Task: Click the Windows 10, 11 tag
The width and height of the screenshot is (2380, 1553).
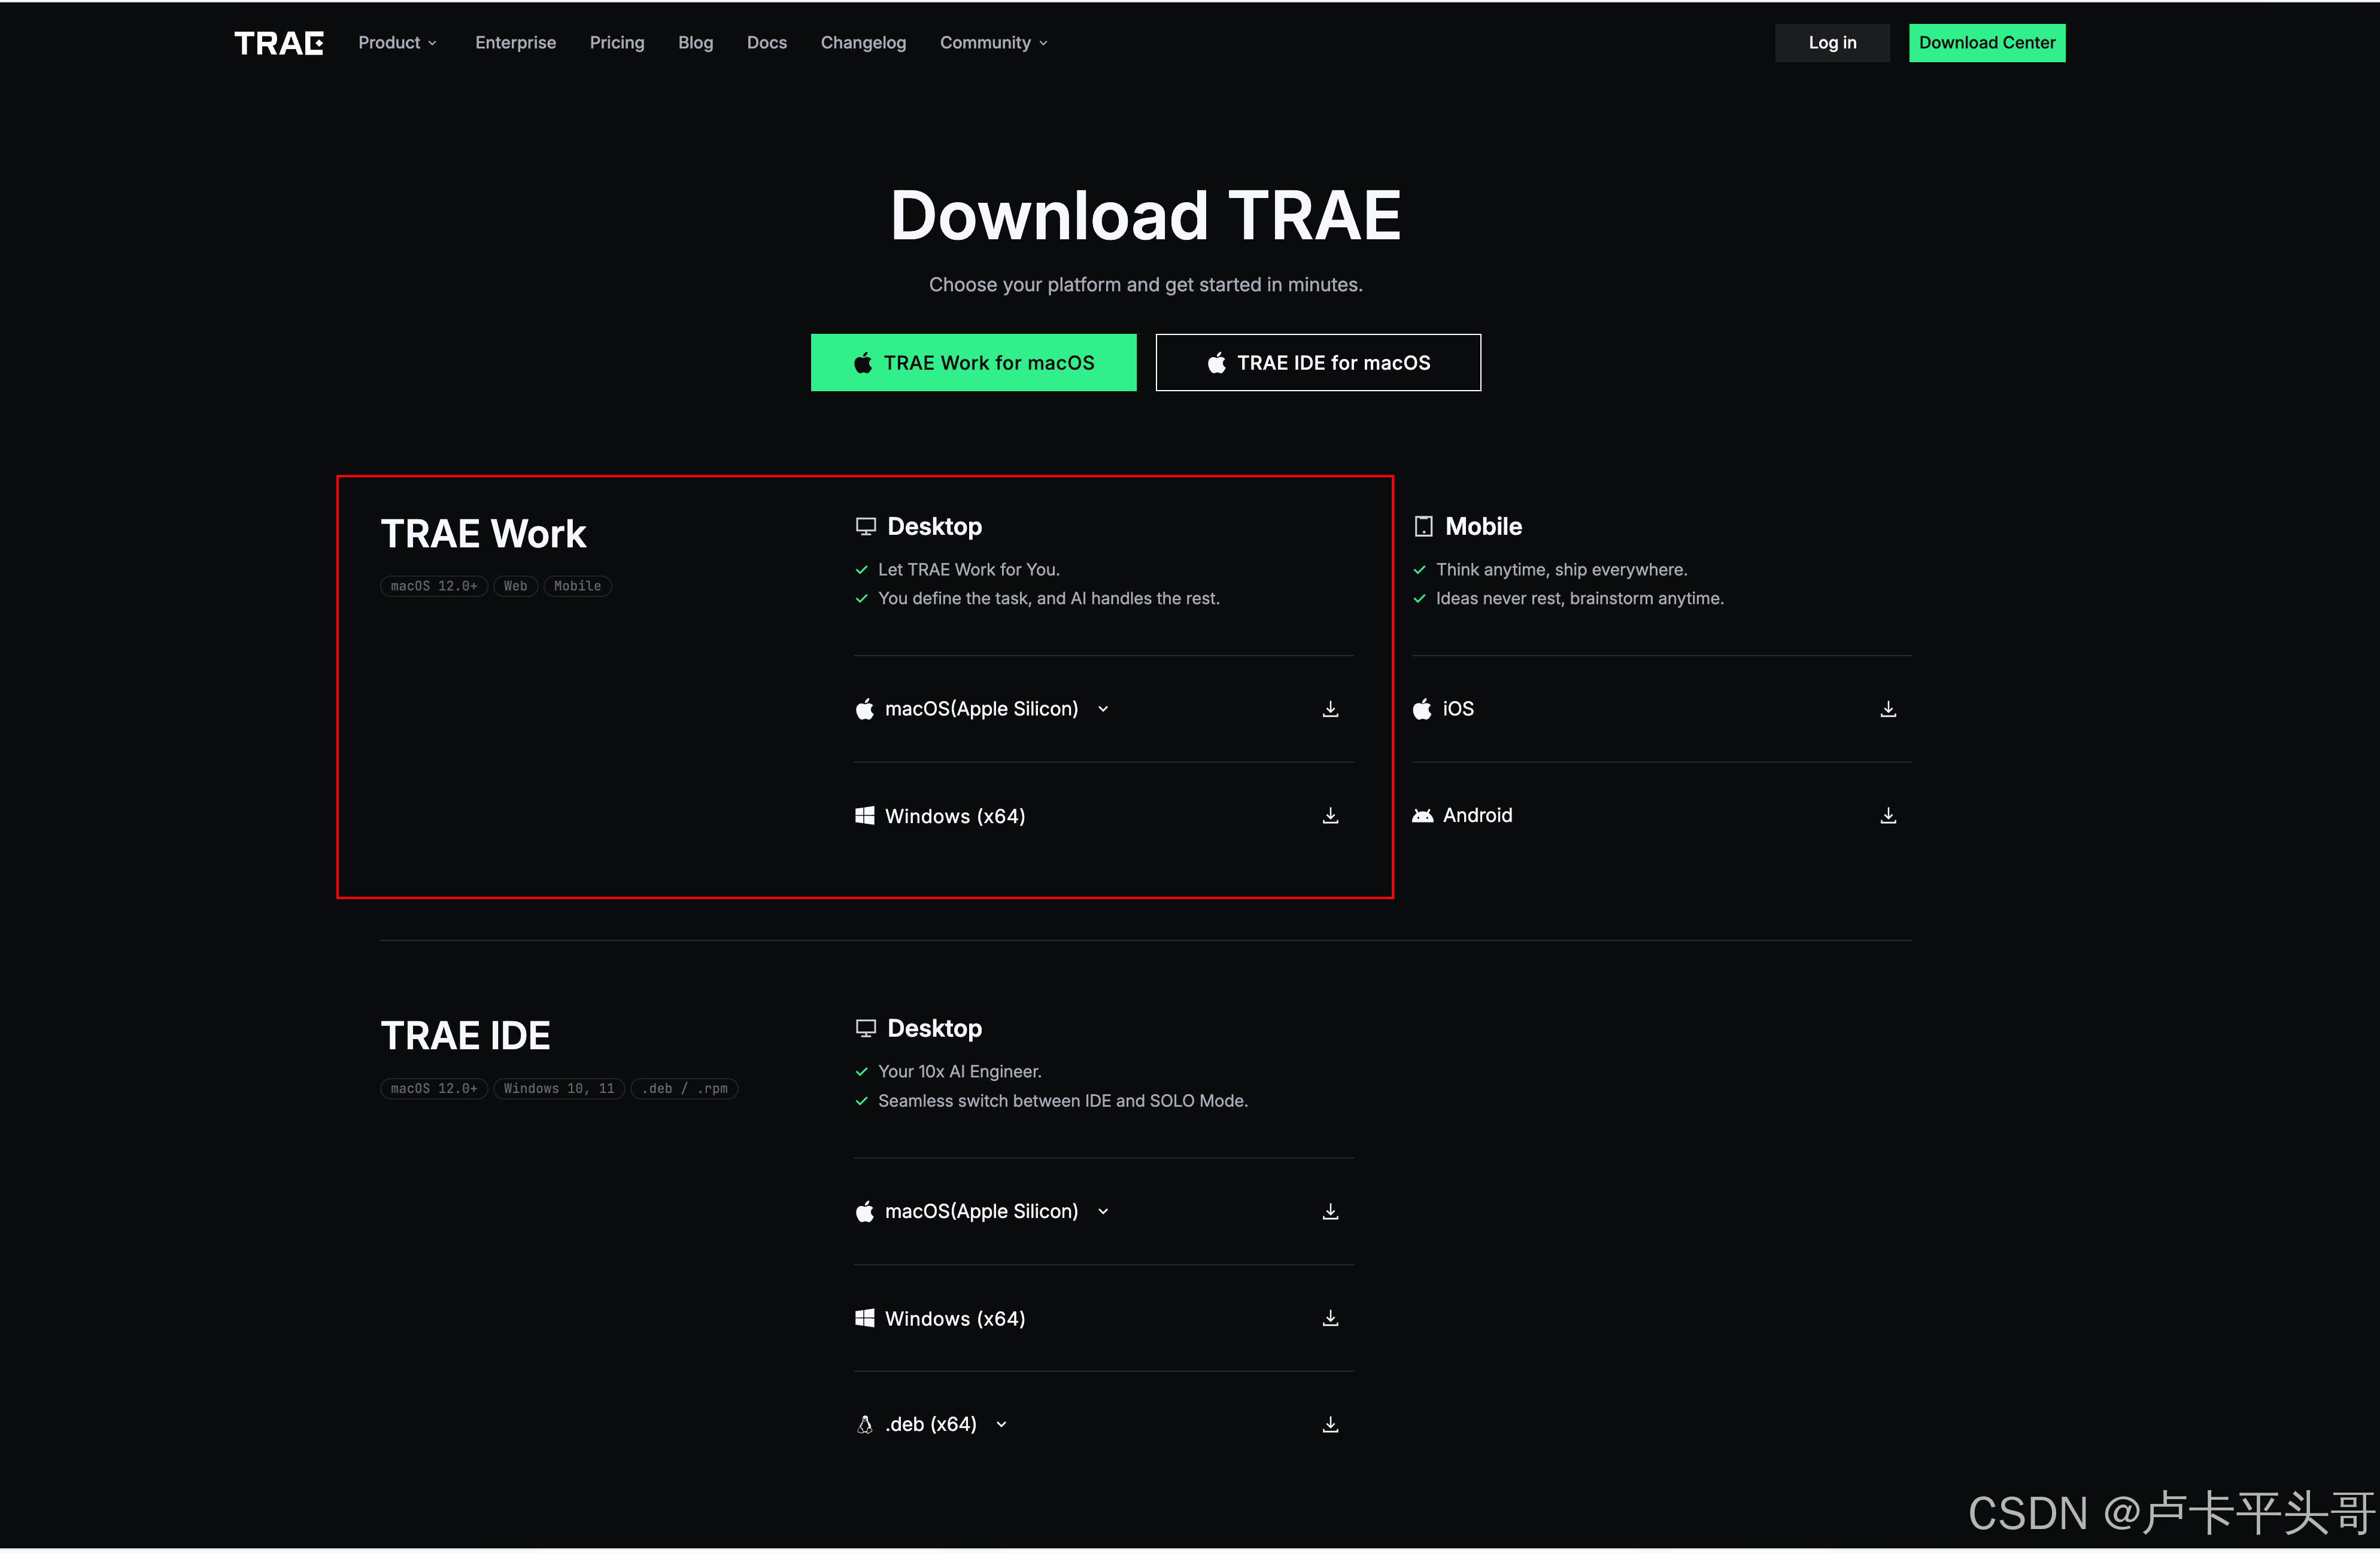Action: coord(559,1088)
